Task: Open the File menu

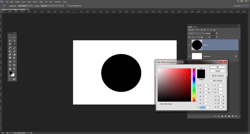Action: tap(7, 2)
